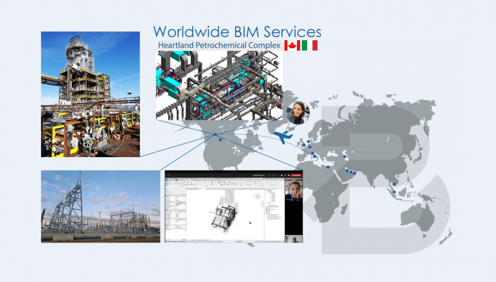Click the Revit Properties panel on the left

pyautogui.click(x=177, y=210)
